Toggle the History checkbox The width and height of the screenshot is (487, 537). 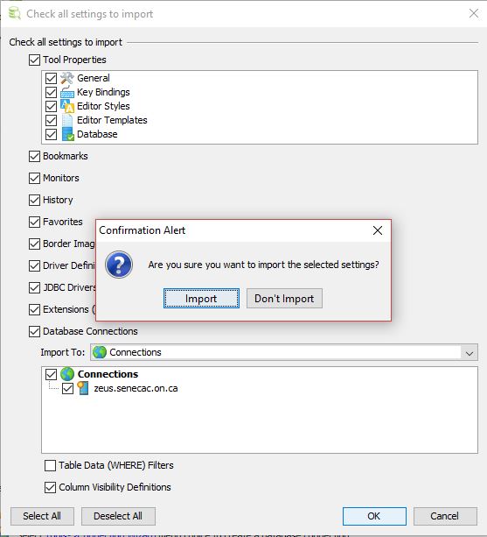pyautogui.click(x=34, y=201)
